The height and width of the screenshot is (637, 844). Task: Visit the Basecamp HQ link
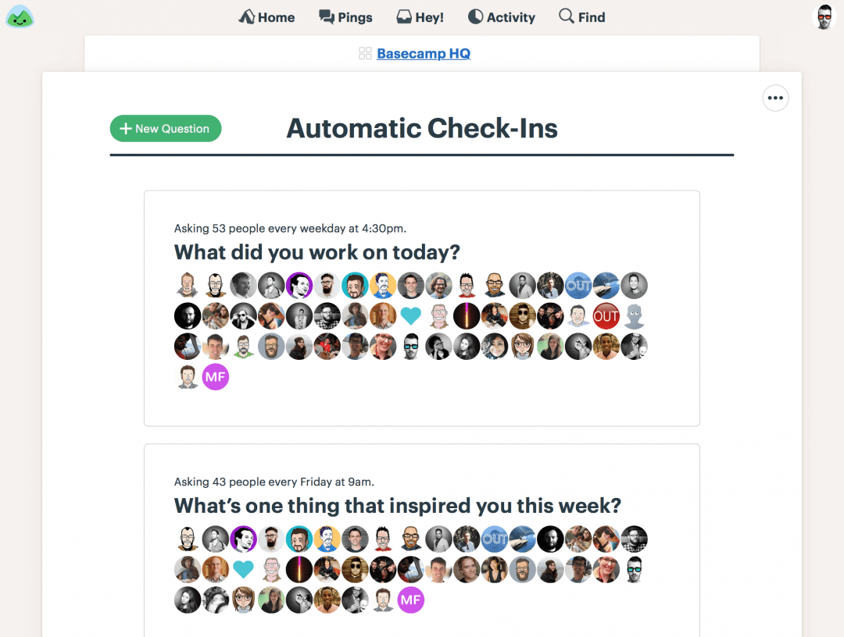click(423, 53)
